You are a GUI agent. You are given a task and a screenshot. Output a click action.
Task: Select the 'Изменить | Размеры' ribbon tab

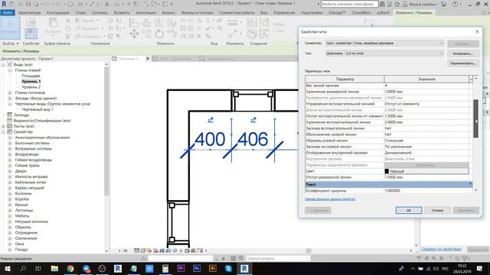pos(413,13)
